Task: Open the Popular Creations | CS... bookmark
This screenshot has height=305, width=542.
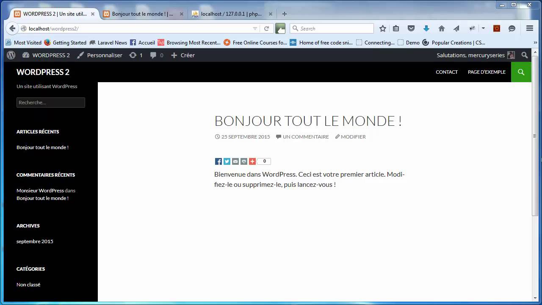Action: pos(454,42)
